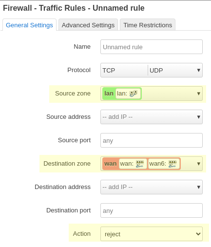211x247 pixels.
Task: Open the Source address add IP dropdown
Action: tap(152, 117)
